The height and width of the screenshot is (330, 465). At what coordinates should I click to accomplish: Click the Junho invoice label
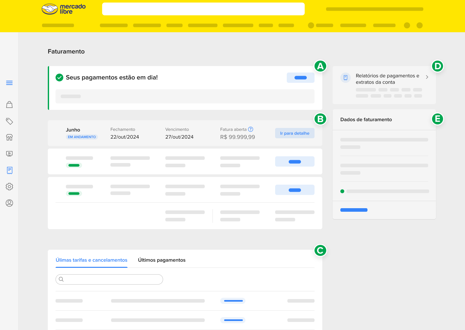pyautogui.click(x=73, y=130)
